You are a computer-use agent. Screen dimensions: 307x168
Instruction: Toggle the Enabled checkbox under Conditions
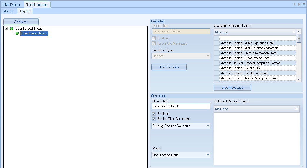coord(154,114)
